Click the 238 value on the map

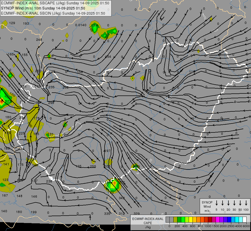click(49, 181)
